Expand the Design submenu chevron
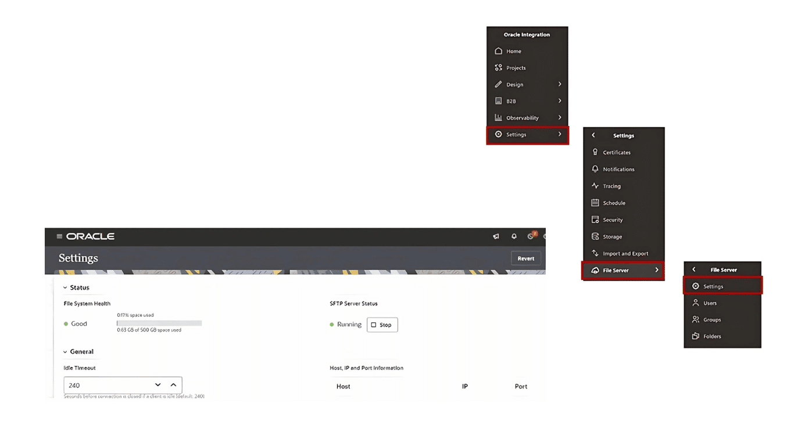The image size is (794, 446). (x=560, y=84)
